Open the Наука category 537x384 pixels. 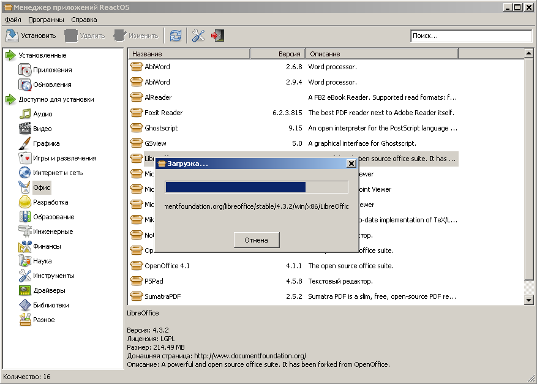[x=36, y=261]
